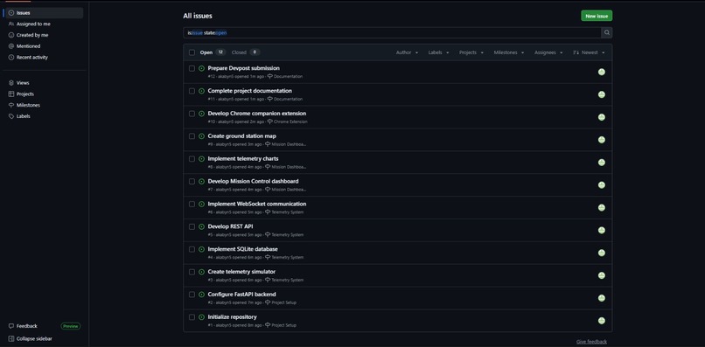Open status icon of Implement telemetry charts
This screenshot has height=347, width=705.
[201, 159]
